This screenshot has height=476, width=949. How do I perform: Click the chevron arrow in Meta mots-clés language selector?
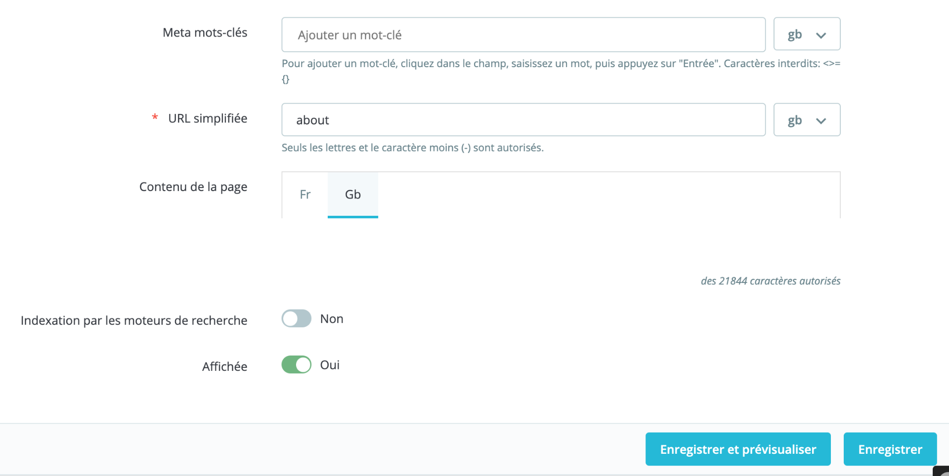coord(821,36)
